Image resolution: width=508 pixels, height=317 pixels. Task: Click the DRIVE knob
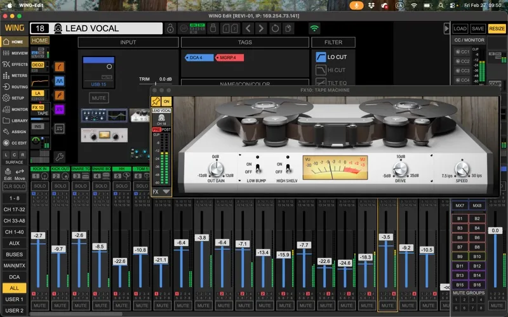click(x=401, y=169)
